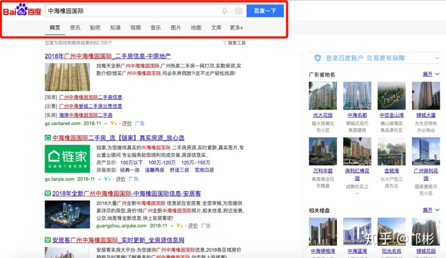The image size is (446, 258).
Task: Open the 中海蓝湾 property link
Action: click(x=357, y=251)
